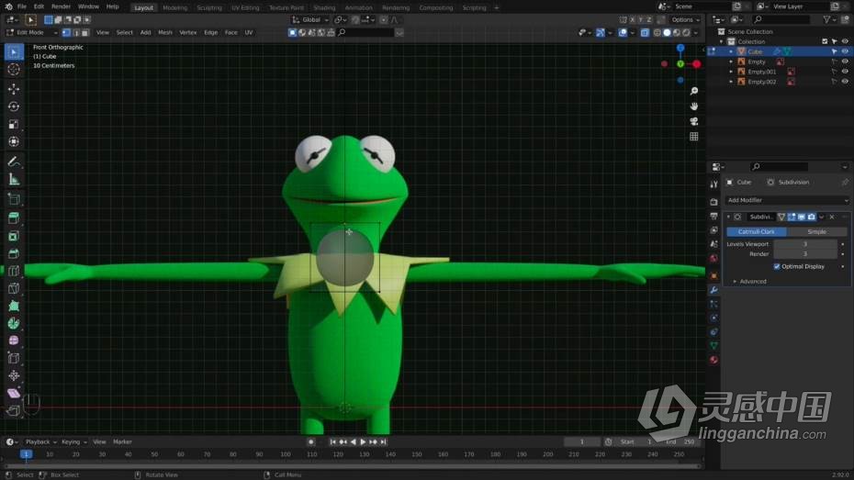The width and height of the screenshot is (854, 480).
Task: Select the Extrude Region tool
Action: pyautogui.click(x=14, y=218)
